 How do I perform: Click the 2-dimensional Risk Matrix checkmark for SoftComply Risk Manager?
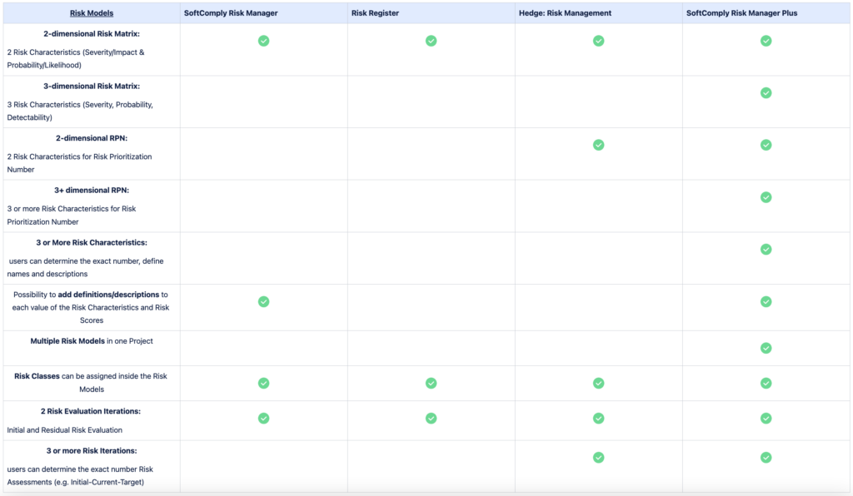coord(263,40)
